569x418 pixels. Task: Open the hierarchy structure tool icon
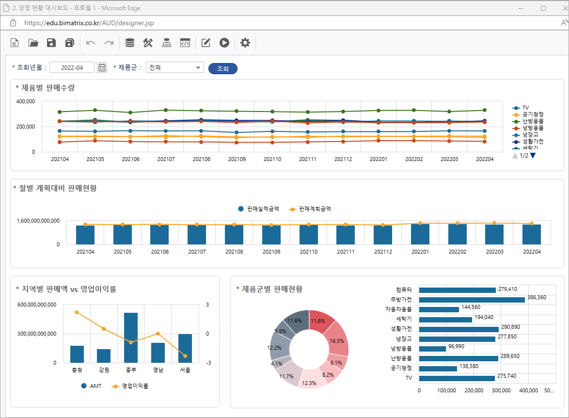coord(167,43)
